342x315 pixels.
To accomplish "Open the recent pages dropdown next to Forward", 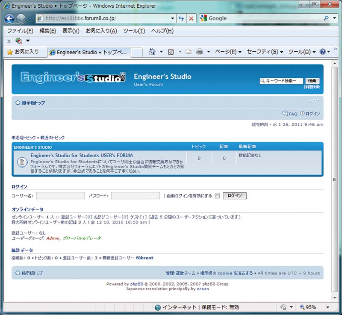I will [29, 18].
